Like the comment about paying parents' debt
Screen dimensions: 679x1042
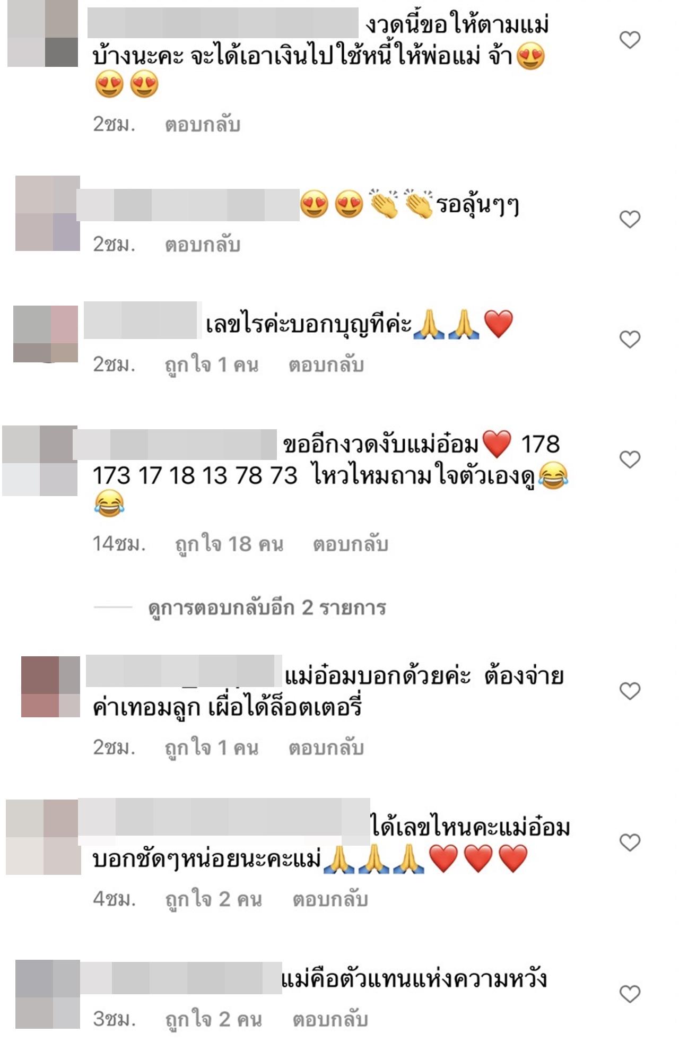(630, 40)
